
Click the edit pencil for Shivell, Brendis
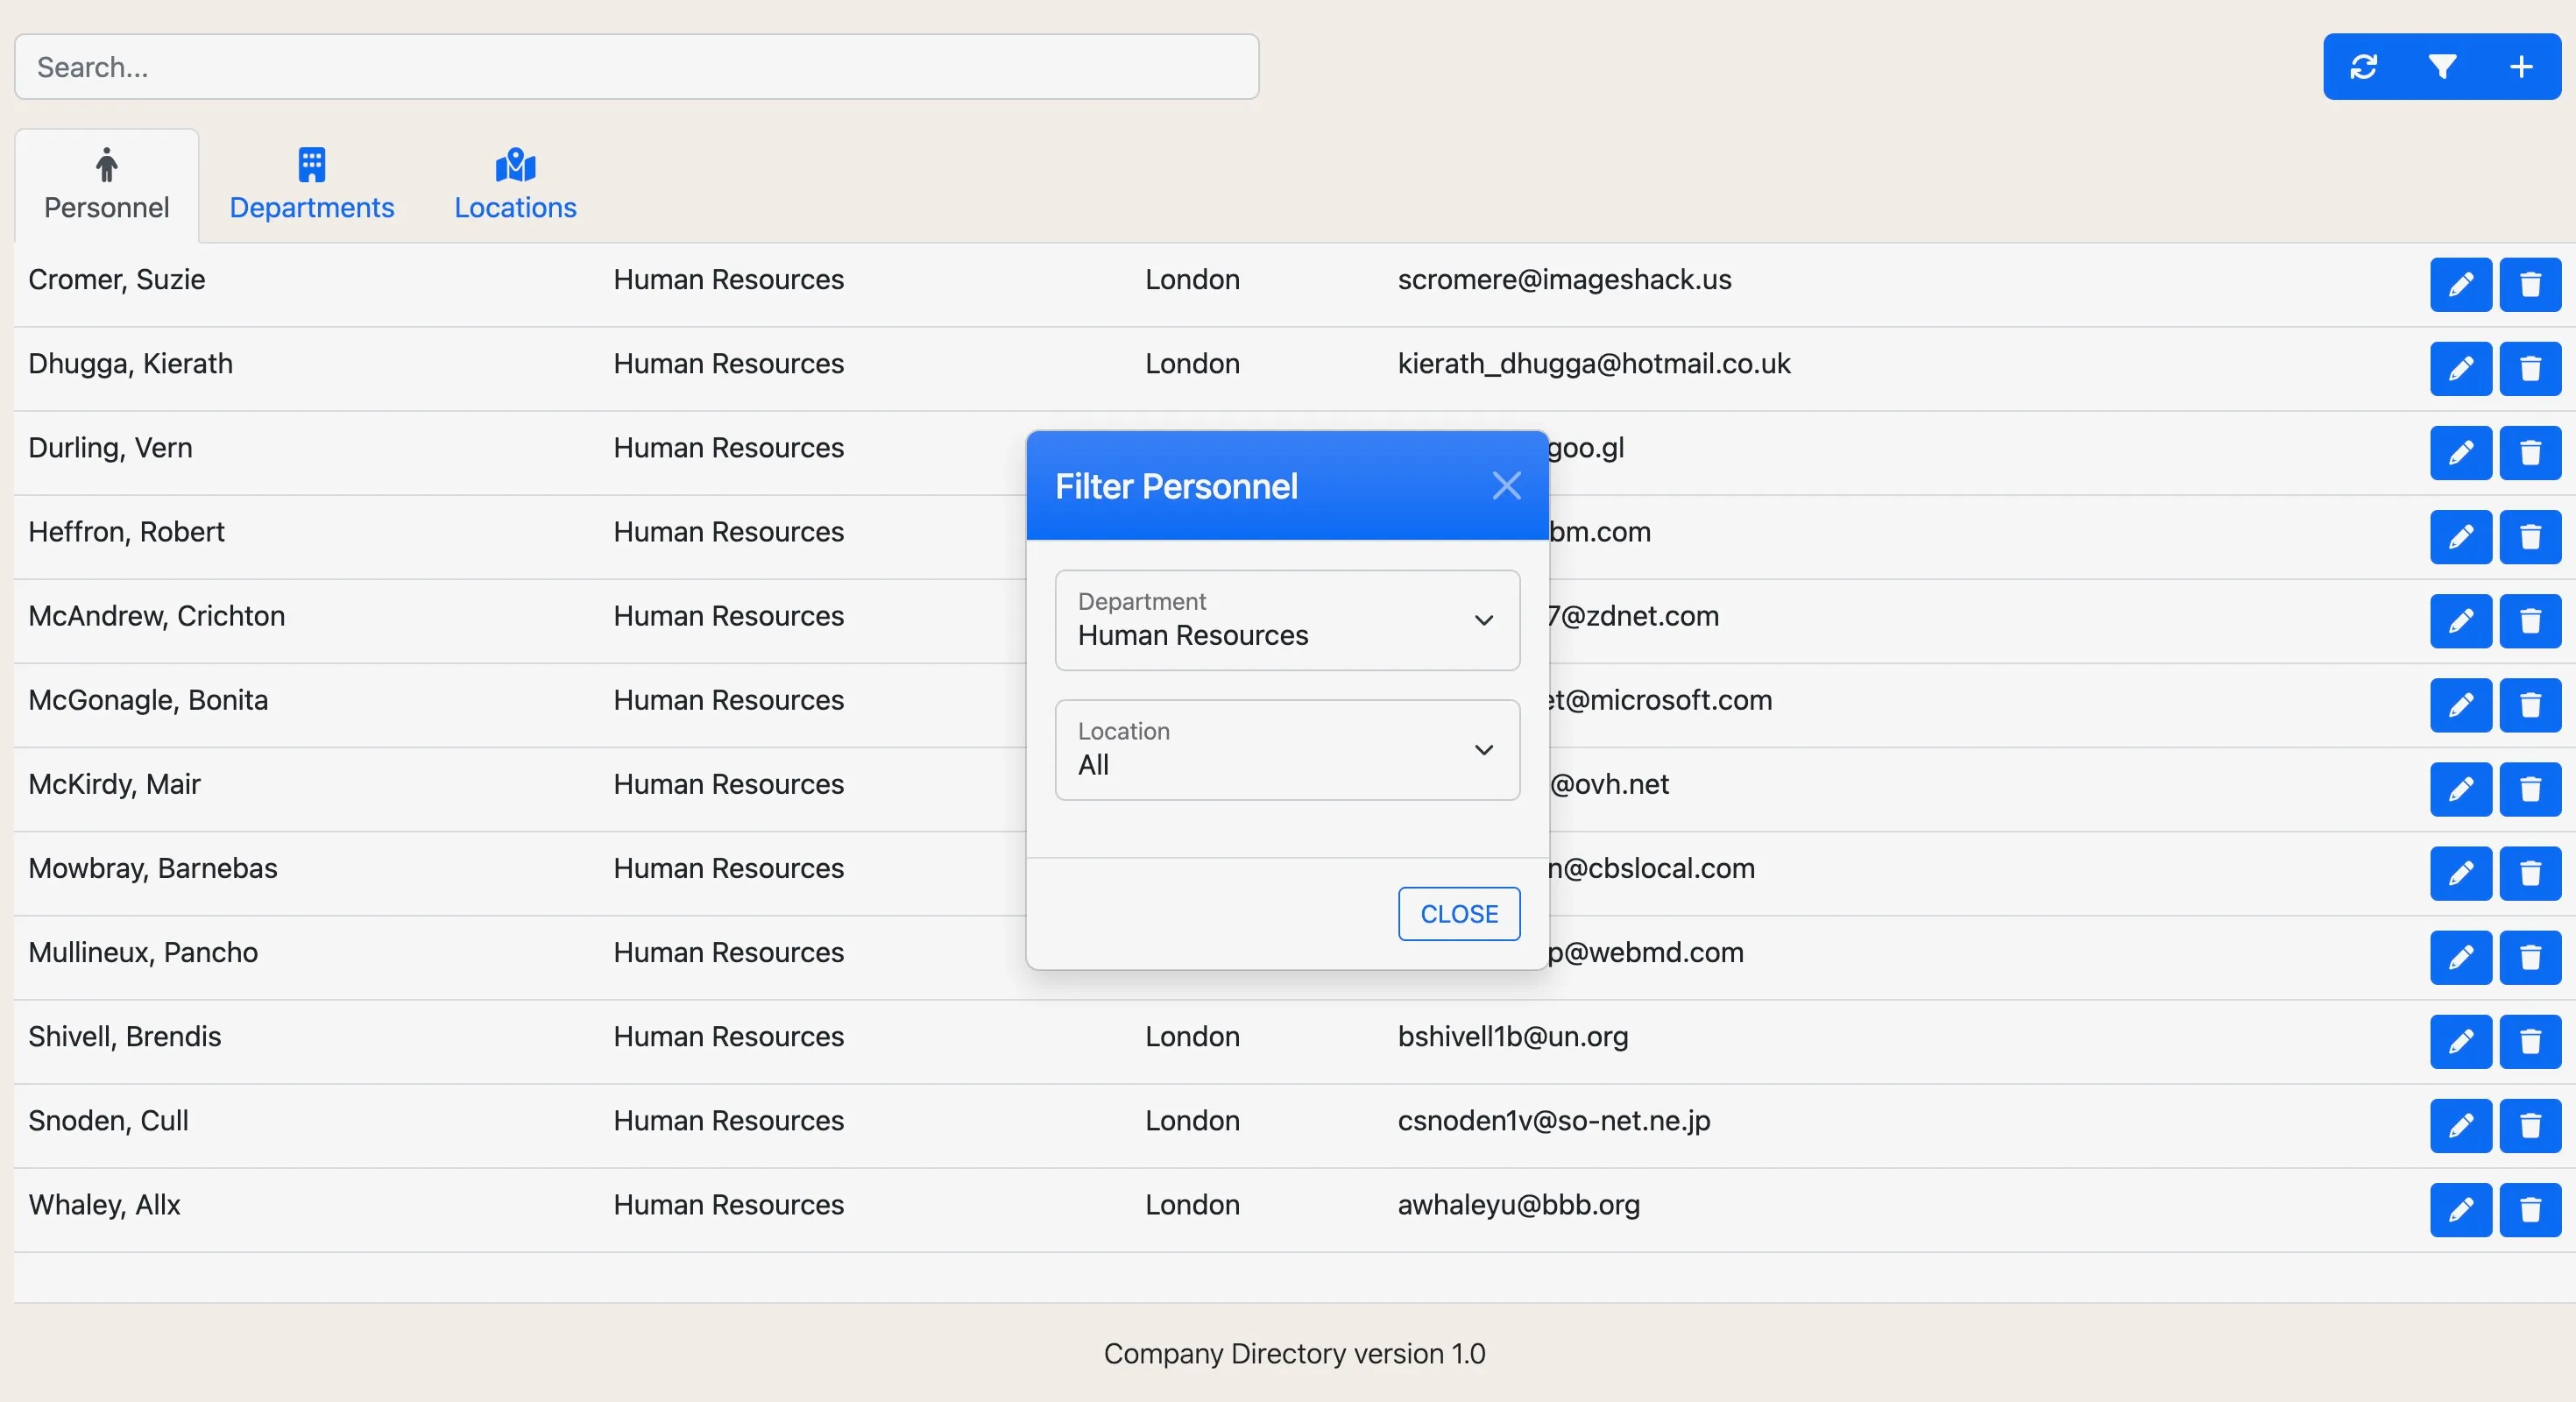tap(2462, 1042)
